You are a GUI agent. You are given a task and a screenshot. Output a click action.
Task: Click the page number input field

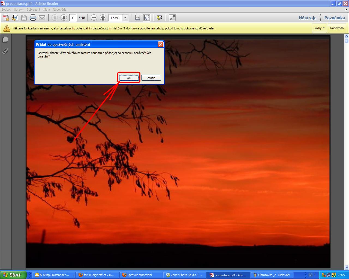[72, 18]
